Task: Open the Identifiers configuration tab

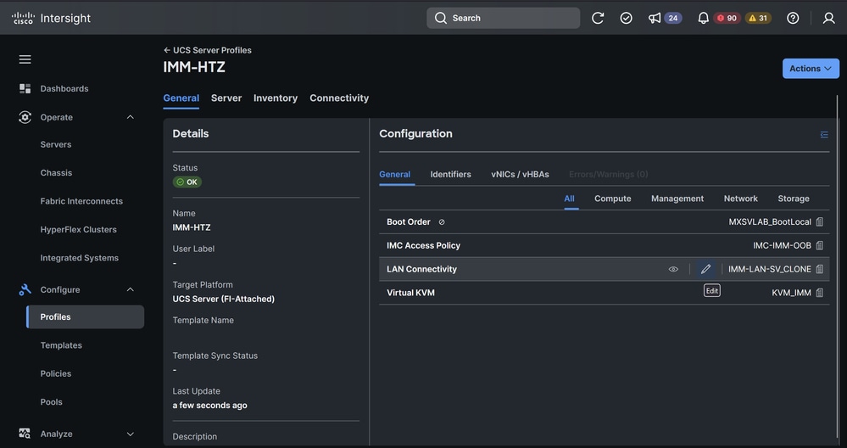Action: tap(450, 175)
